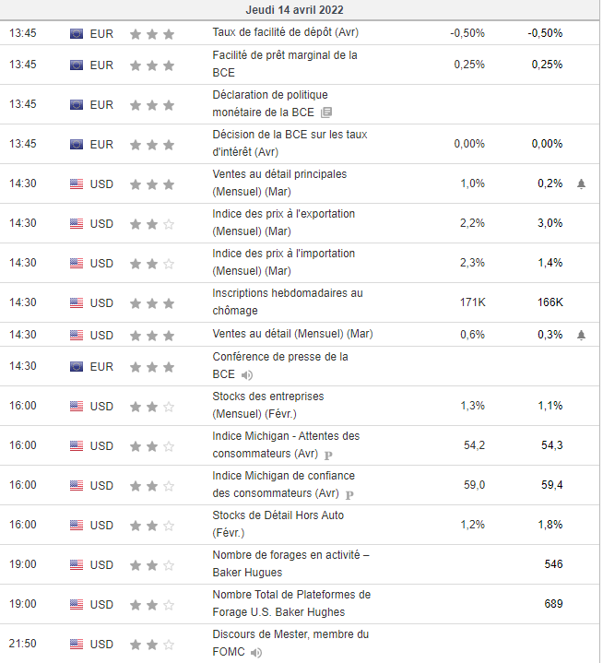Click speaker icon beside Conférence de presse BCE

(246, 375)
